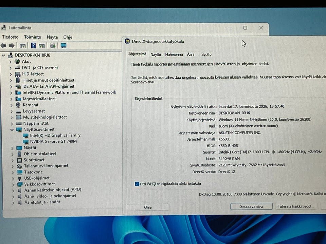The width and height of the screenshot is (326, 244).
Task: Open the Näytä menu
Action: [x=52, y=37]
